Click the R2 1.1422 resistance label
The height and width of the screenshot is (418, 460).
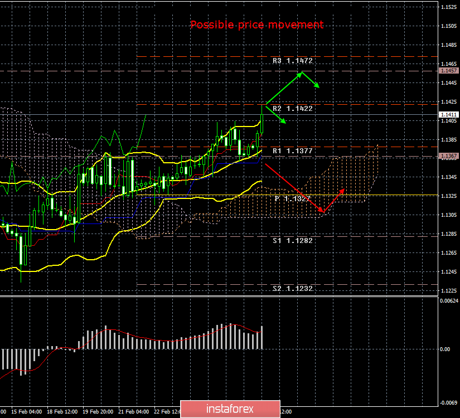point(293,109)
